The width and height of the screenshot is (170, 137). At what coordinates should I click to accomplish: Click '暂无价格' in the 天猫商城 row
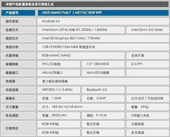pos(103,124)
